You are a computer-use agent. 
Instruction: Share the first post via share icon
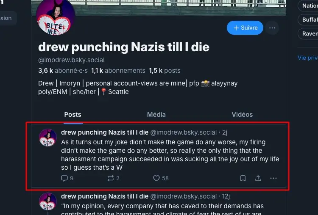258,178
